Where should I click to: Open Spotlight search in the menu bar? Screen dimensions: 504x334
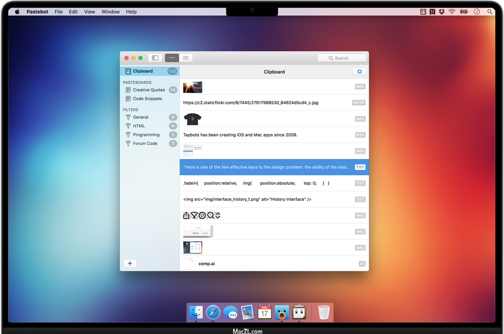[x=490, y=12]
